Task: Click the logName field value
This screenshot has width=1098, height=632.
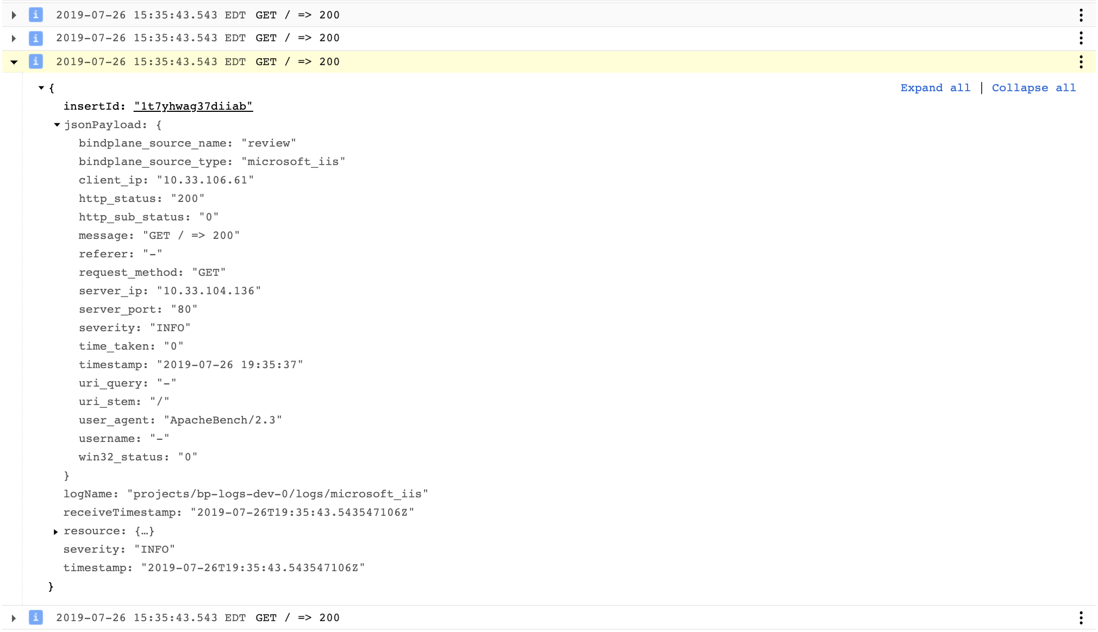Action: (x=277, y=494)
